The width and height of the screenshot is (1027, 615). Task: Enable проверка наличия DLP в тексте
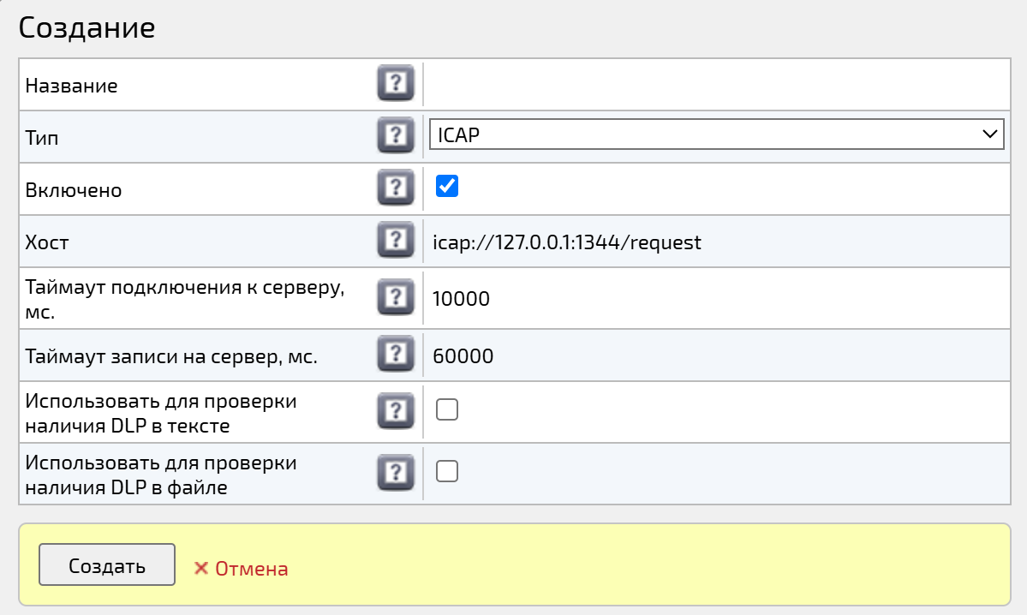pyautogui.click(x=446, y=410)
